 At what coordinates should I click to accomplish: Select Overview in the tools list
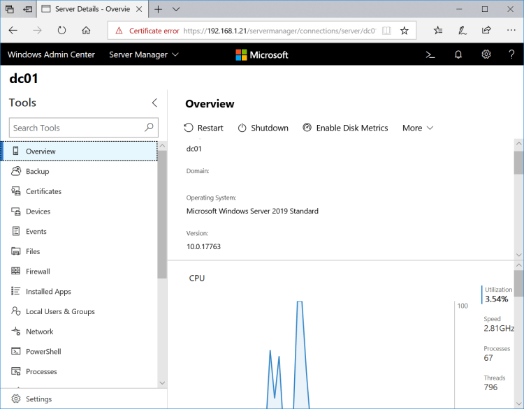(41, 151)
